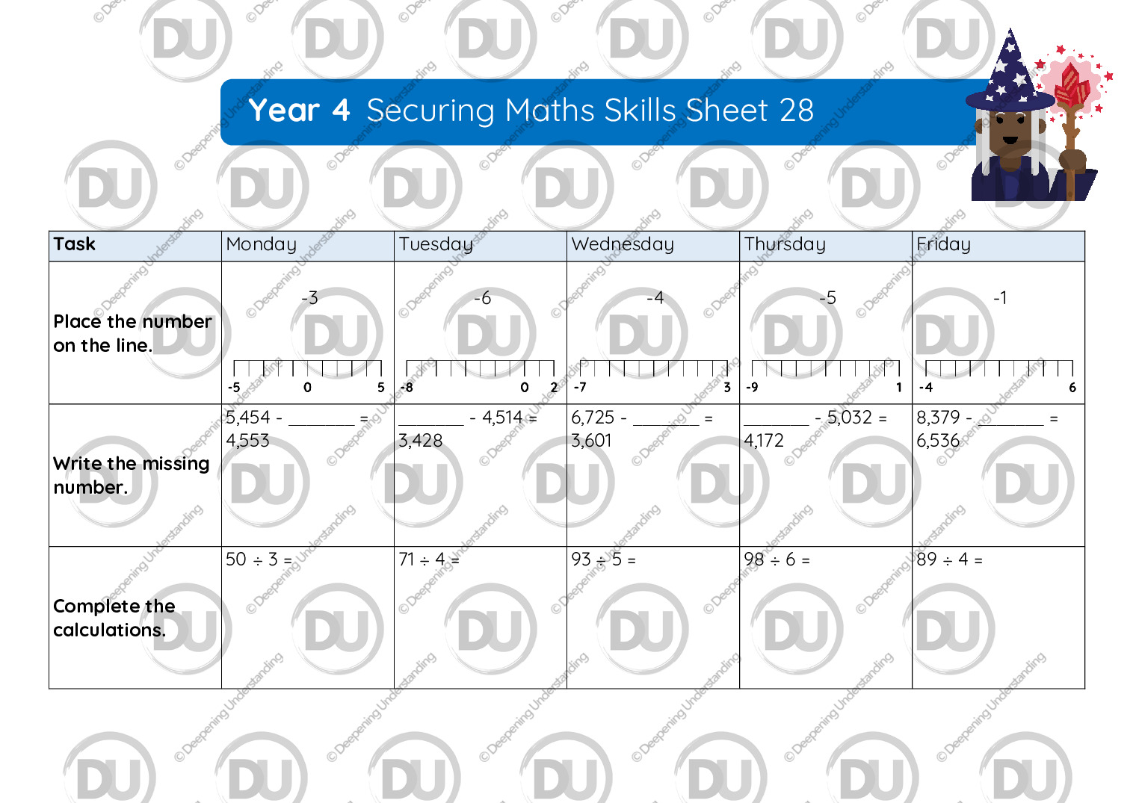
Task: Click the Monday number line for -3
Action: (x=307, y=368)
